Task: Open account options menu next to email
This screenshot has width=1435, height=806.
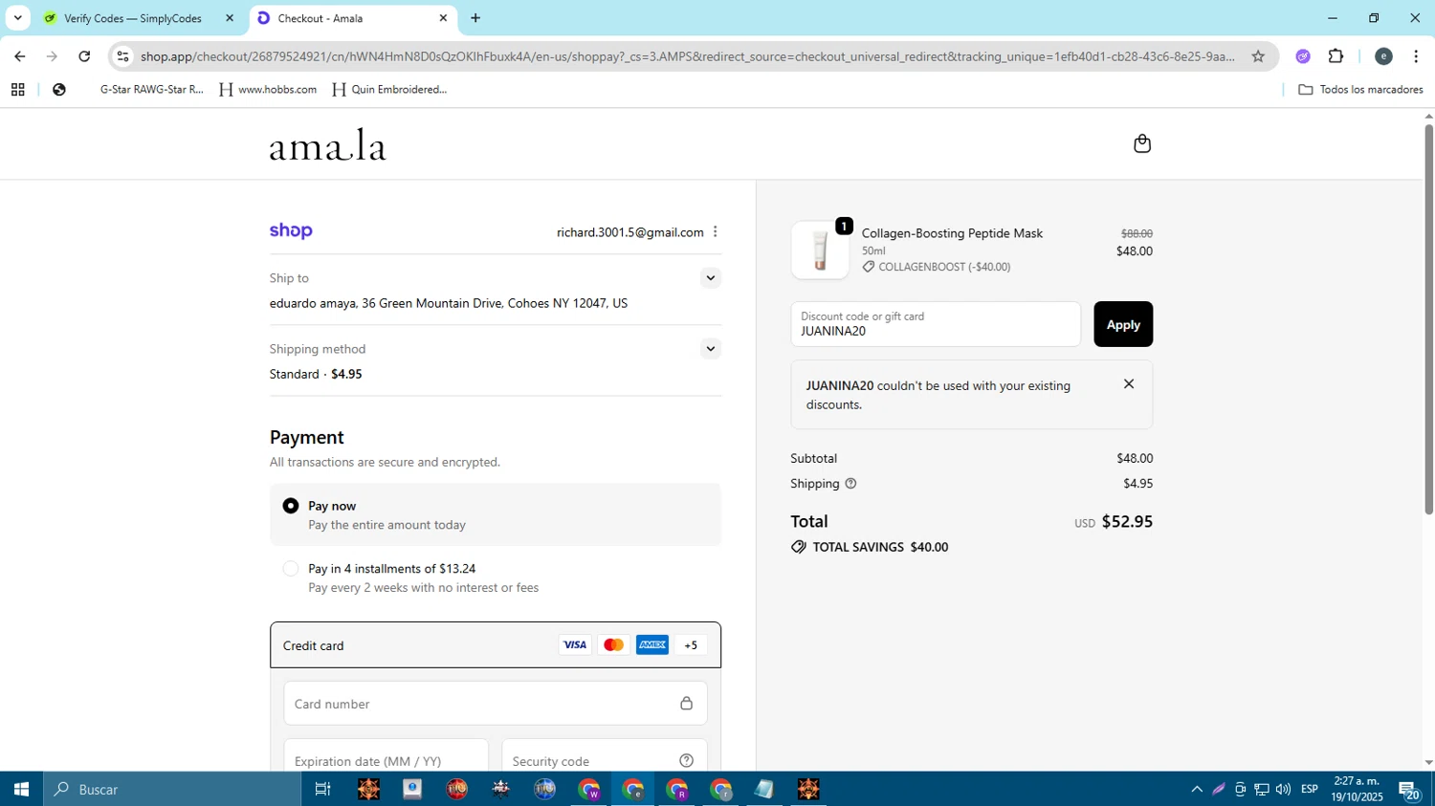Action: pos(715,232)
